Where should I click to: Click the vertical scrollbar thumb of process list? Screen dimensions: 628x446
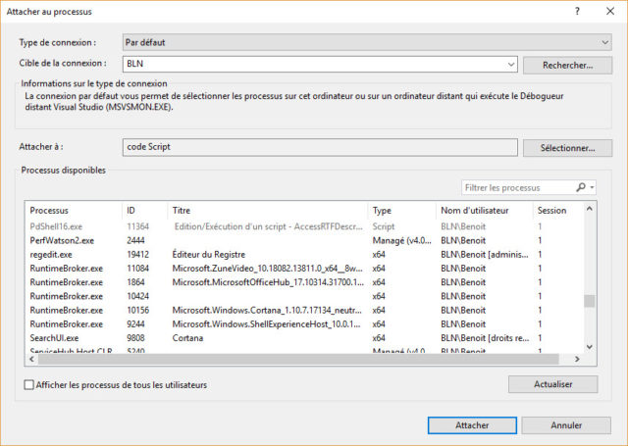[590, 301]
